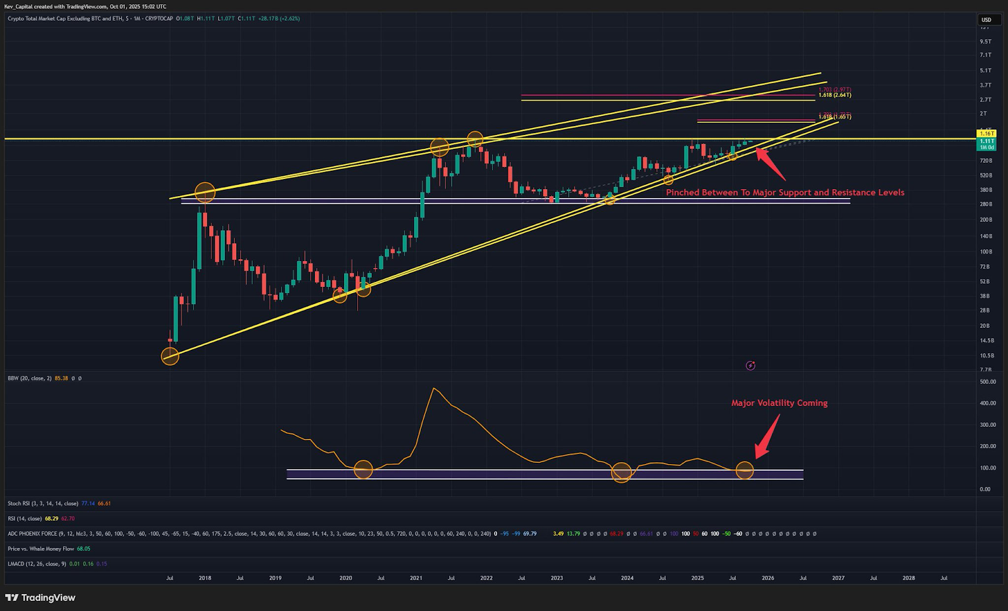Open the ADC PHOENIX FORCE indicator legend
Image resolution: width=1008 pixels, height=611 pixels.
click(38, 533)
